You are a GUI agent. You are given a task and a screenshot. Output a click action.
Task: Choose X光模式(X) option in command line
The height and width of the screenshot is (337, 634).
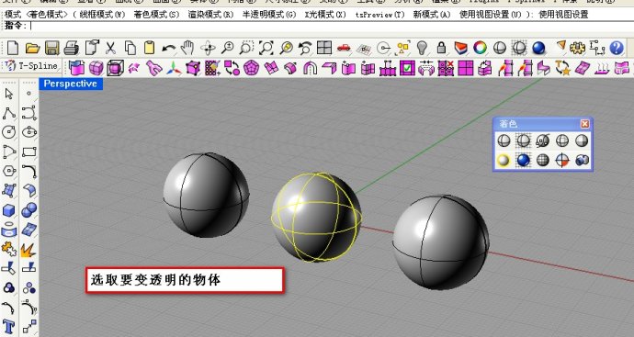coord(325,15)
